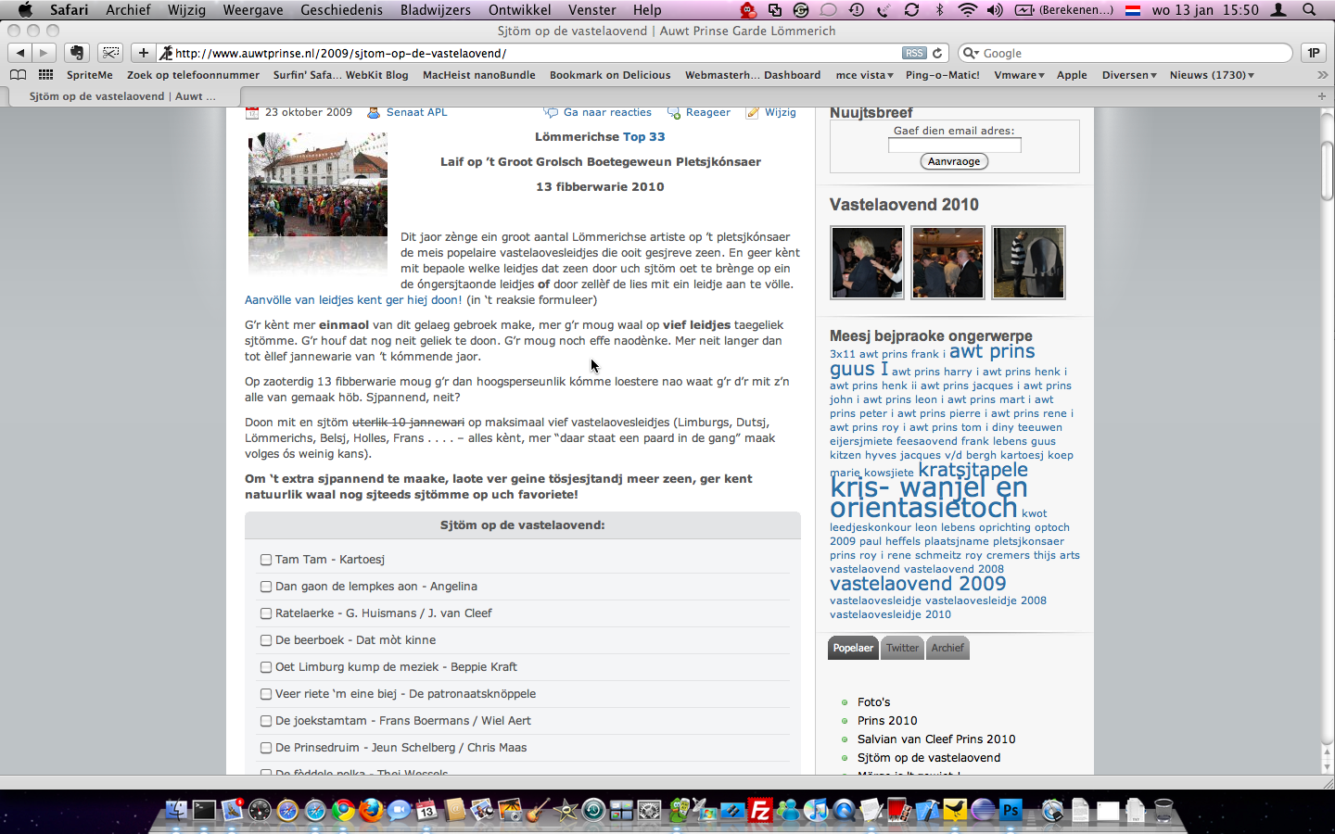Follow the 'Ga naar reacties' link
The height and width of the screenshot is (834, 1335).
607,112
